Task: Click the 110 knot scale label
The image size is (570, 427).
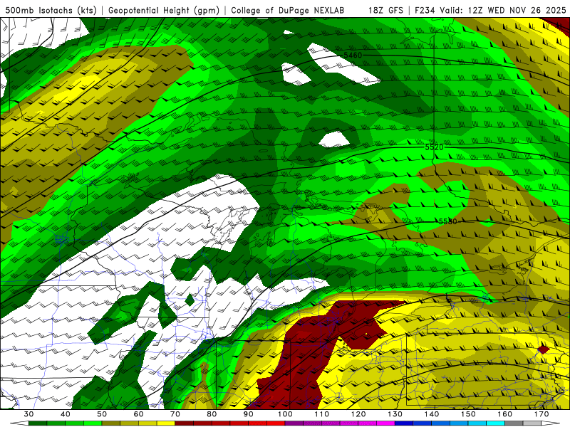Action: (x=322, y=414)
